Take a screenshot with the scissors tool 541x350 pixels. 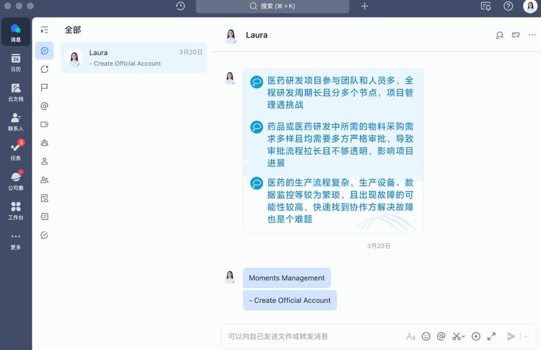coord(456,336)
